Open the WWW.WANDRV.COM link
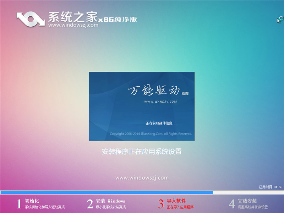The height and width of the screenshot is (213, 284). [160, 100]
